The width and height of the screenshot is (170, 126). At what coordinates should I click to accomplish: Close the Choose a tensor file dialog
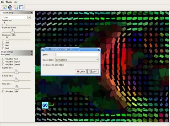tap(98, 49)
